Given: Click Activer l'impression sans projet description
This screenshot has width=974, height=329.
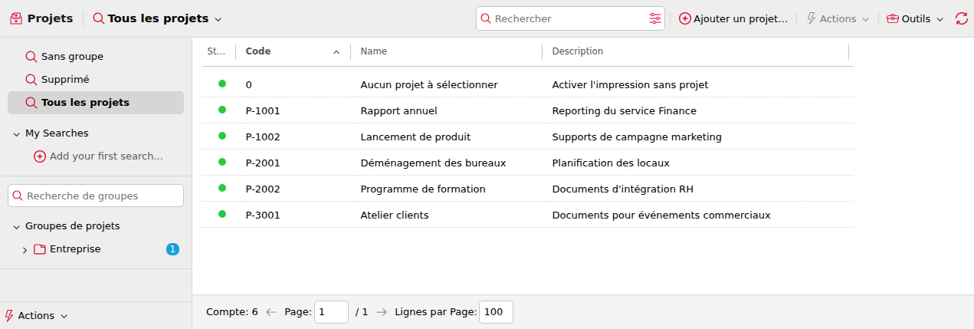Looking at the screenshot, I should [630, 84].
